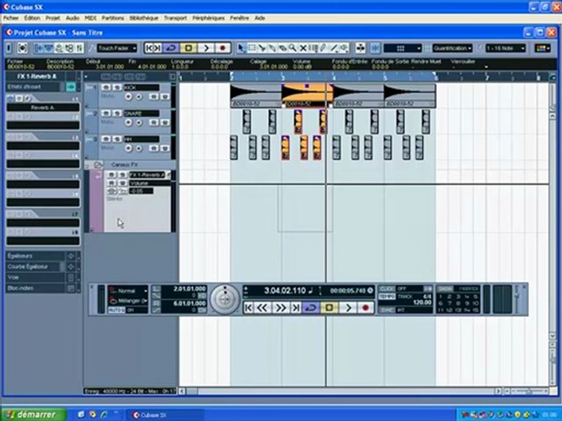Go to project start in transport panel
The height and width of the screenshot is (421, 562).
248,308
